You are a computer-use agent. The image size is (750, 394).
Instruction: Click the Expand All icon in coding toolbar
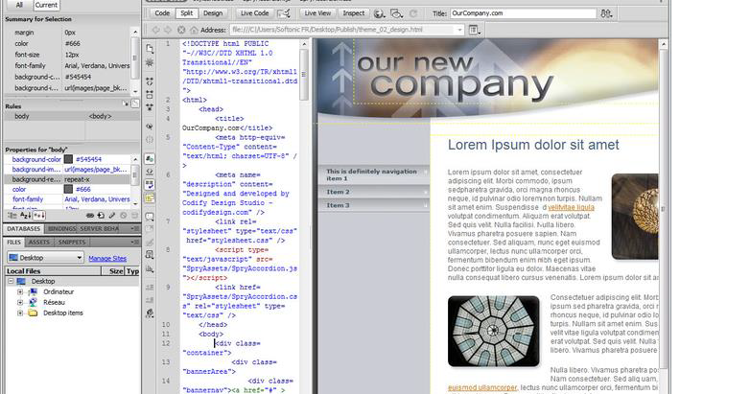(x=150, y=107)
